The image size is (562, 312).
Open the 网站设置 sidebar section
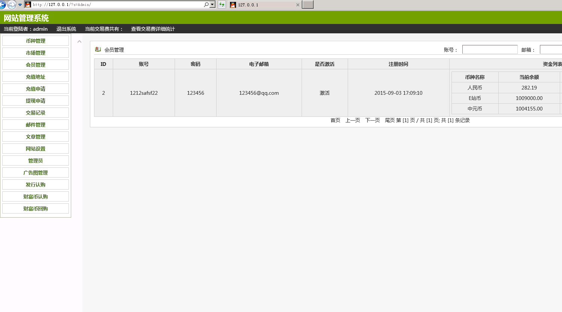(x=35, y=148)
